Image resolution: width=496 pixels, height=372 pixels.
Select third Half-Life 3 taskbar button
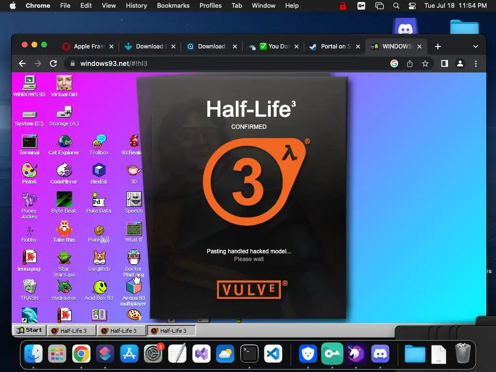pyautogui.click(x=171, y=330)
